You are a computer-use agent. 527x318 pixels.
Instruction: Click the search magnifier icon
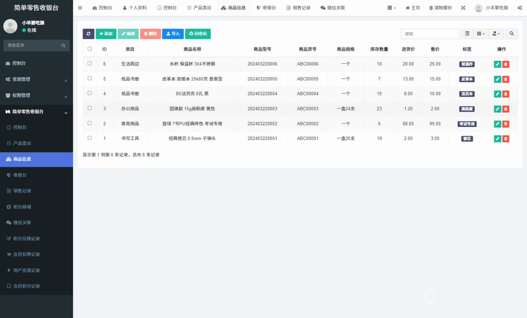pos(511,34)
